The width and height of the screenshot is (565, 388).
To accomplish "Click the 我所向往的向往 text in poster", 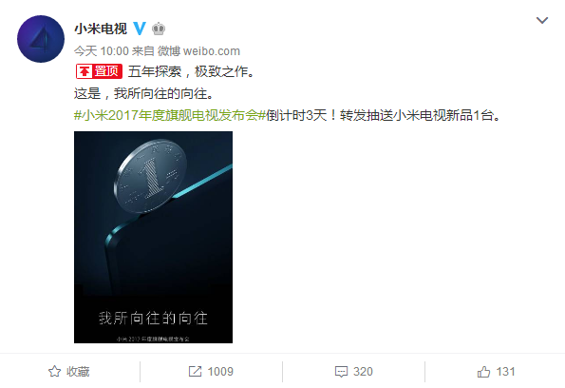I will (x=153, y=318).
